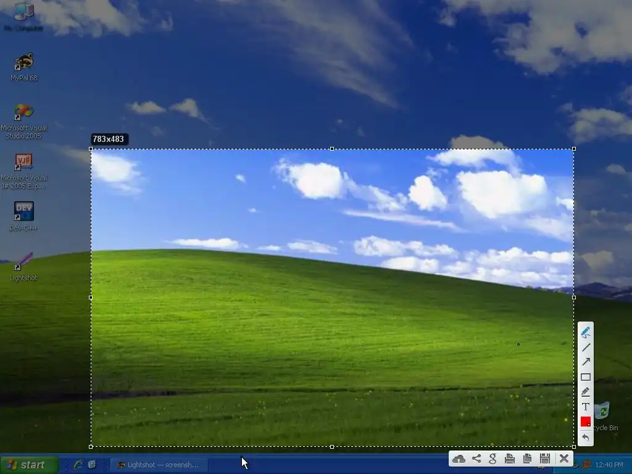Select the Microsoft Visual J# 2005 shortcut
The image size is (632, 474).
point(24,172)
